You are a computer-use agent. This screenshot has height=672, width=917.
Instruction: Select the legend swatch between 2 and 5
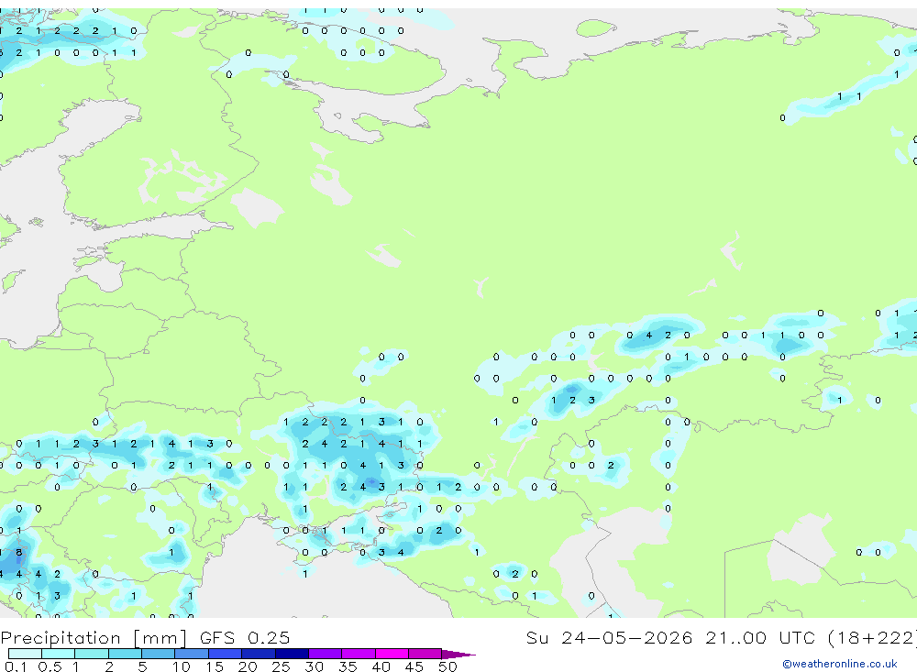tap(125, 654)
